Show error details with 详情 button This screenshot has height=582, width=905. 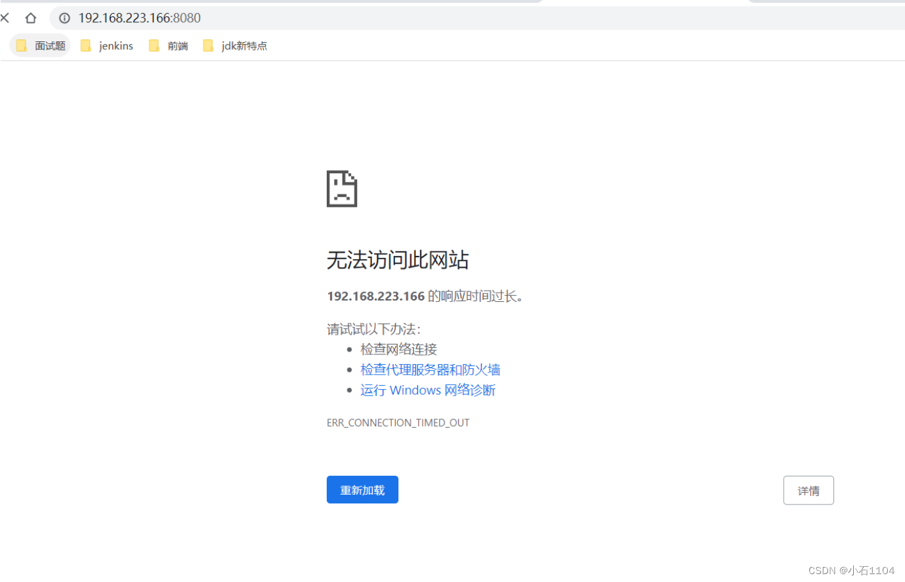click(x=809, y=490)
